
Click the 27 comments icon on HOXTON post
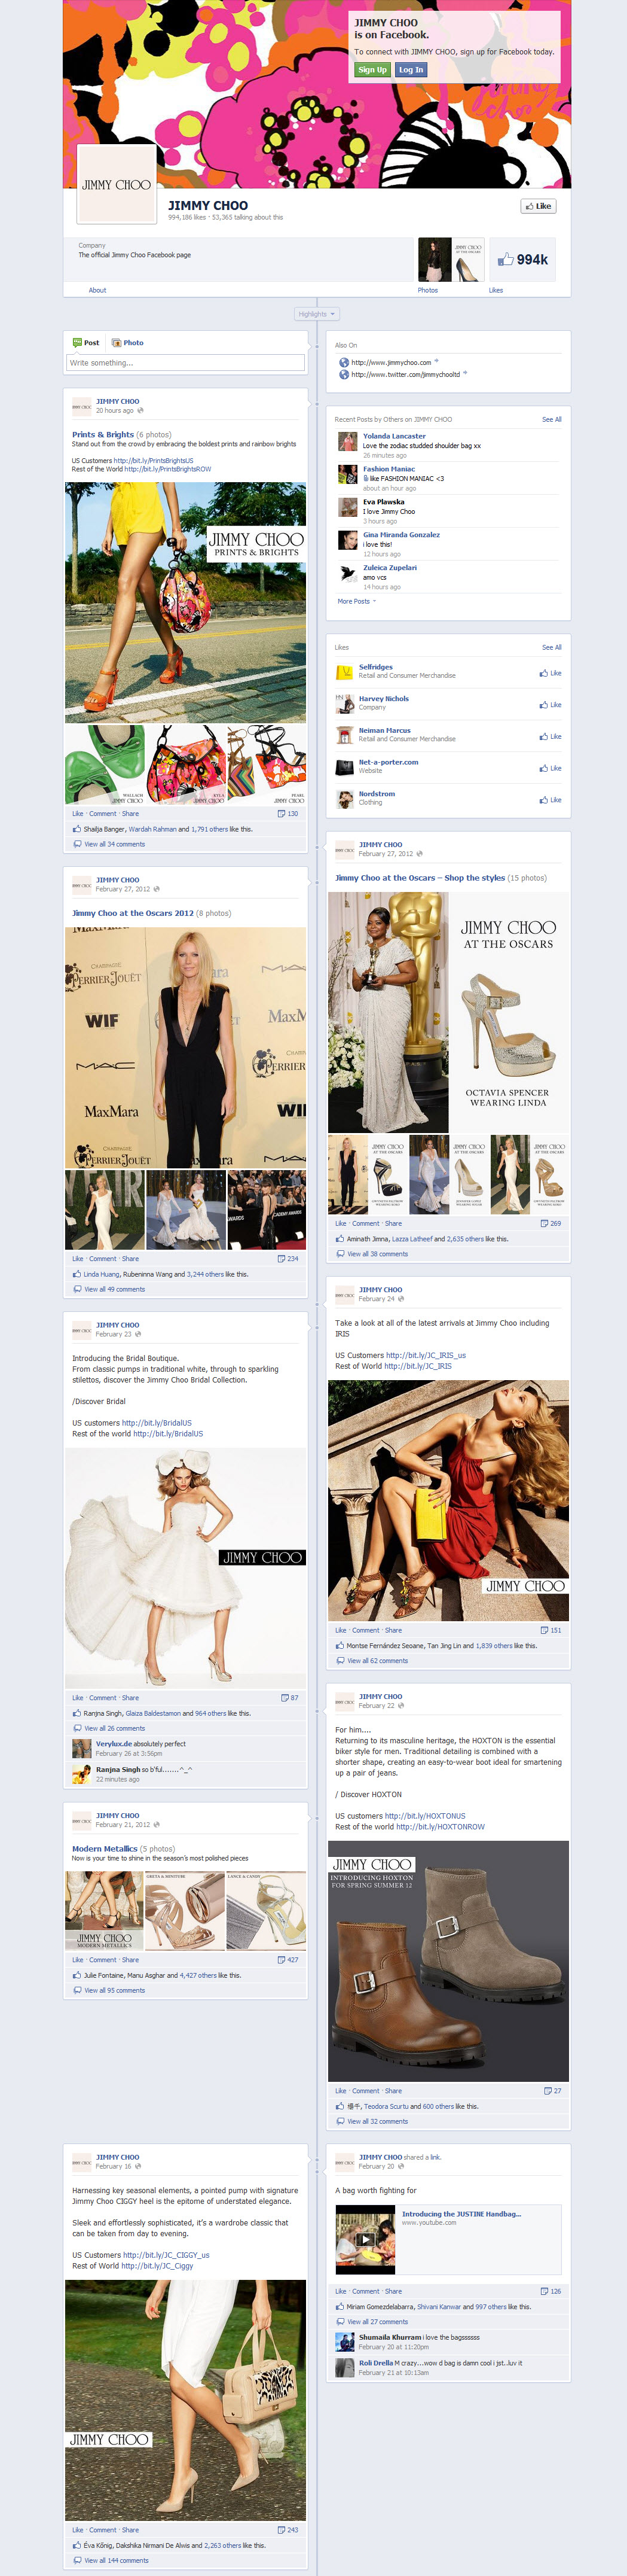click(548, 2090)
